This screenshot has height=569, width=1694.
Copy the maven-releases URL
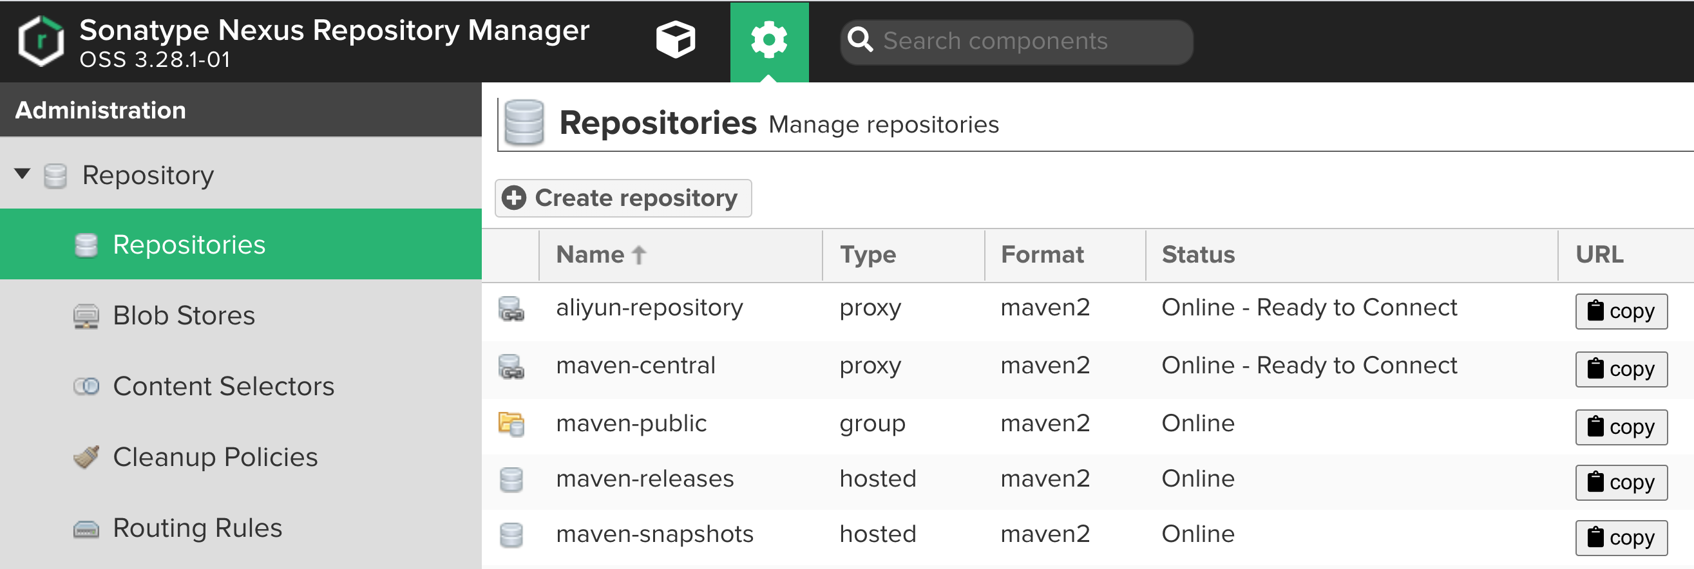pyautogui.click(x=1621, y=482)
